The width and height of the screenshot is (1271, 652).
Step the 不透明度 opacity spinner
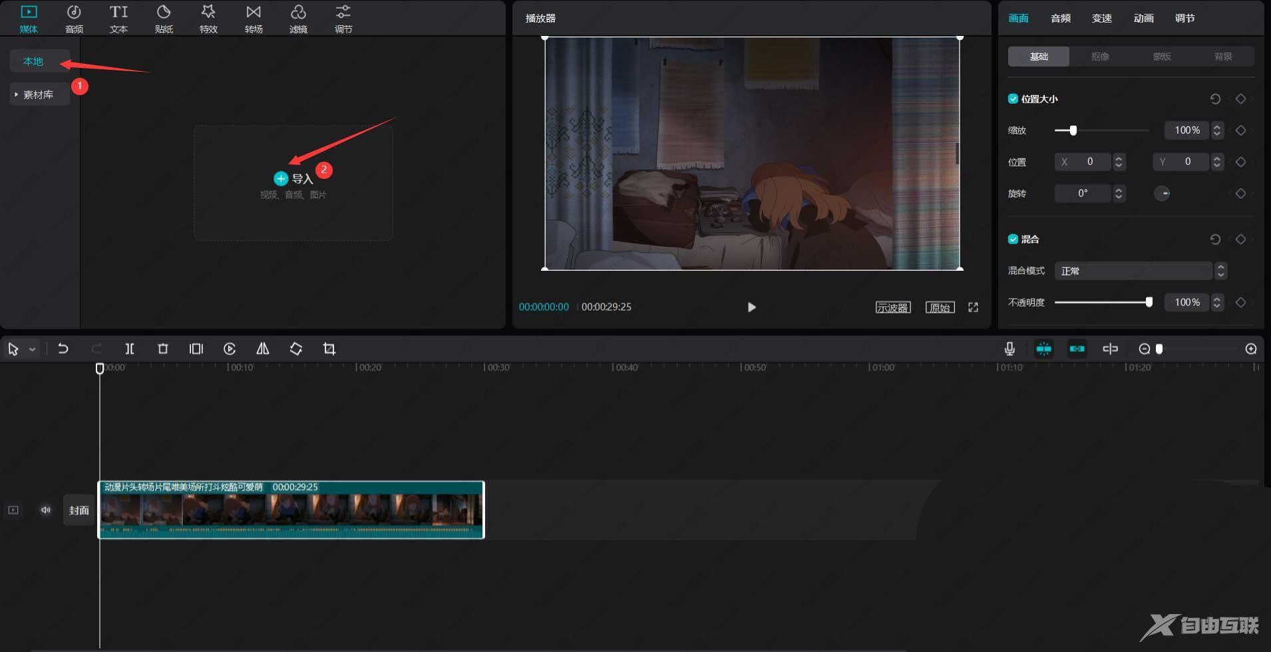tap(1217, 302)
